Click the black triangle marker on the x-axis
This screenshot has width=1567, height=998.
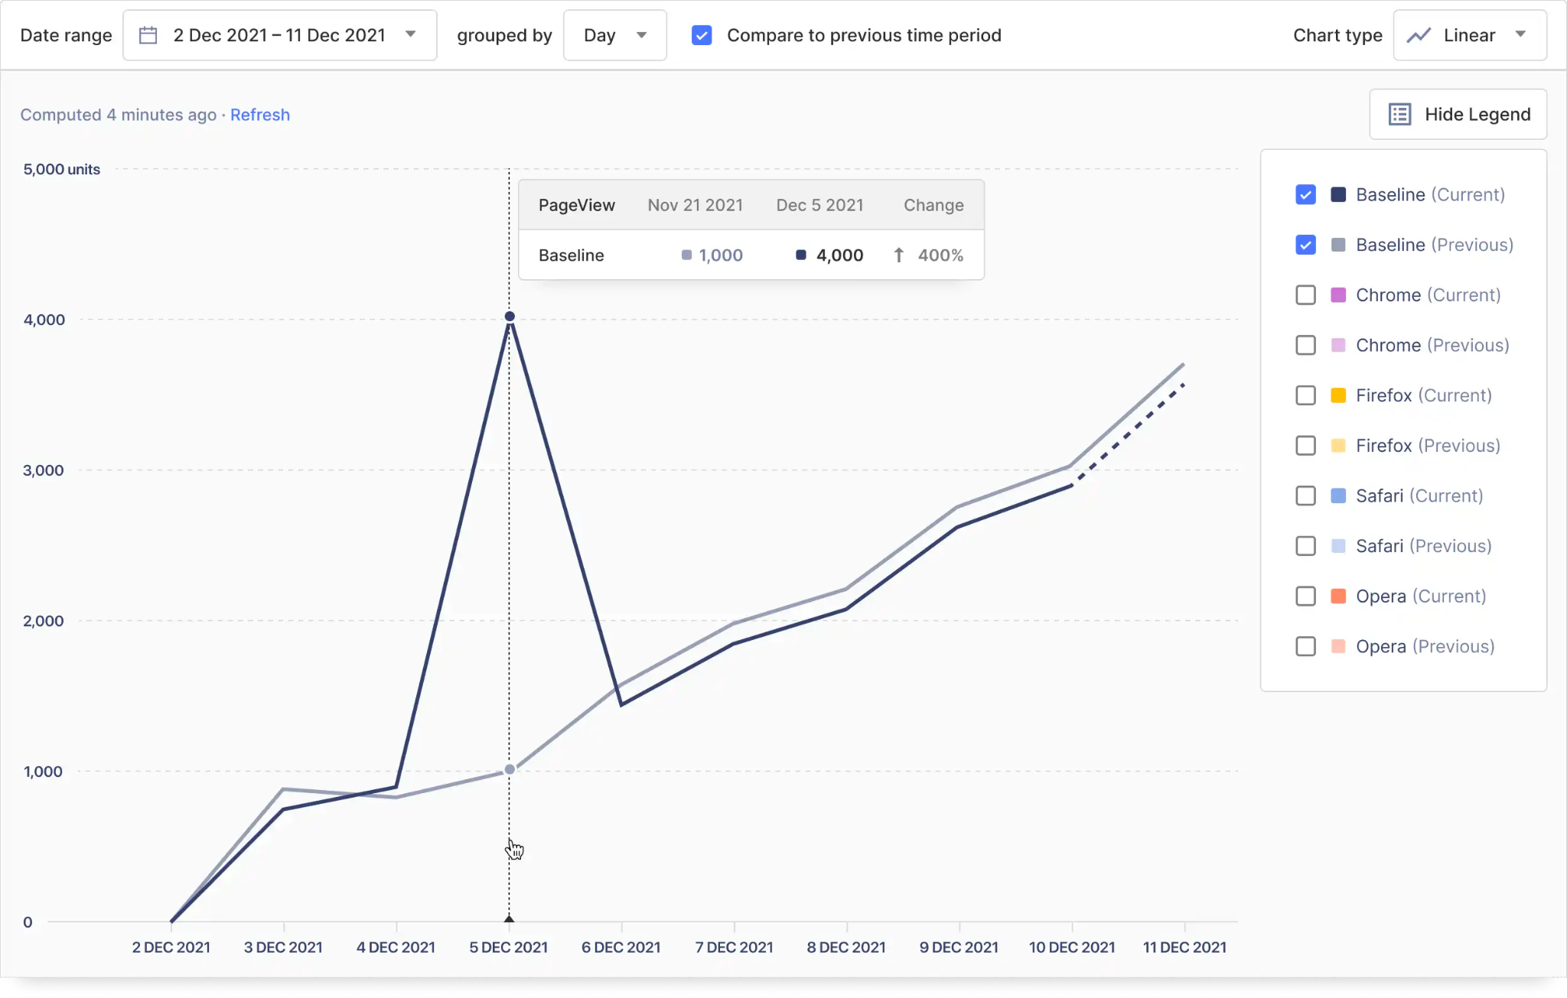pos(509,918)
